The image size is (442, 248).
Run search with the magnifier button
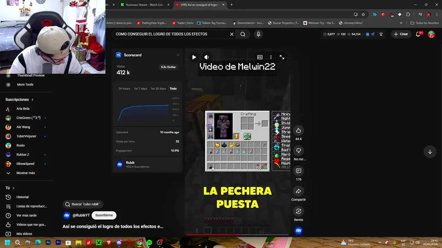click(243, 34)
